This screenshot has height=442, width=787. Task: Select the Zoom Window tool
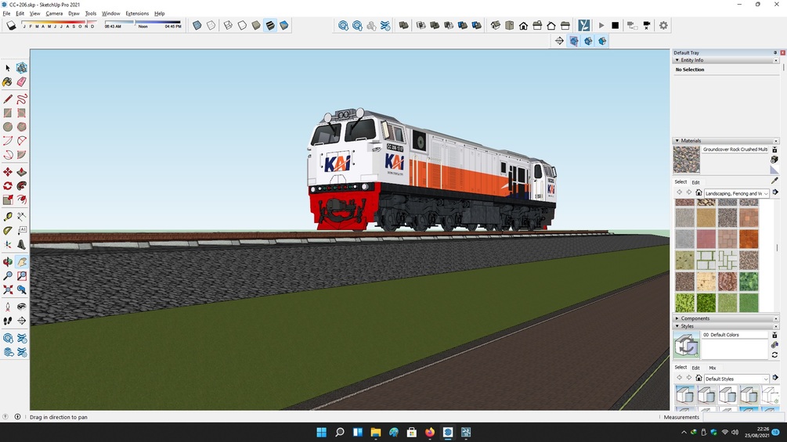tap(22, 275)
